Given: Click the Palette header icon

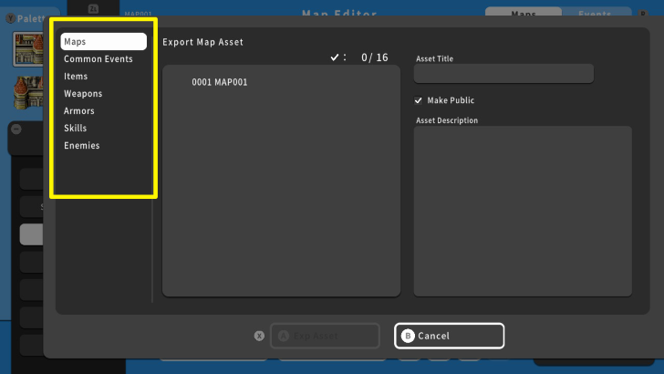Looking at the screenshot, I should 10,18.
